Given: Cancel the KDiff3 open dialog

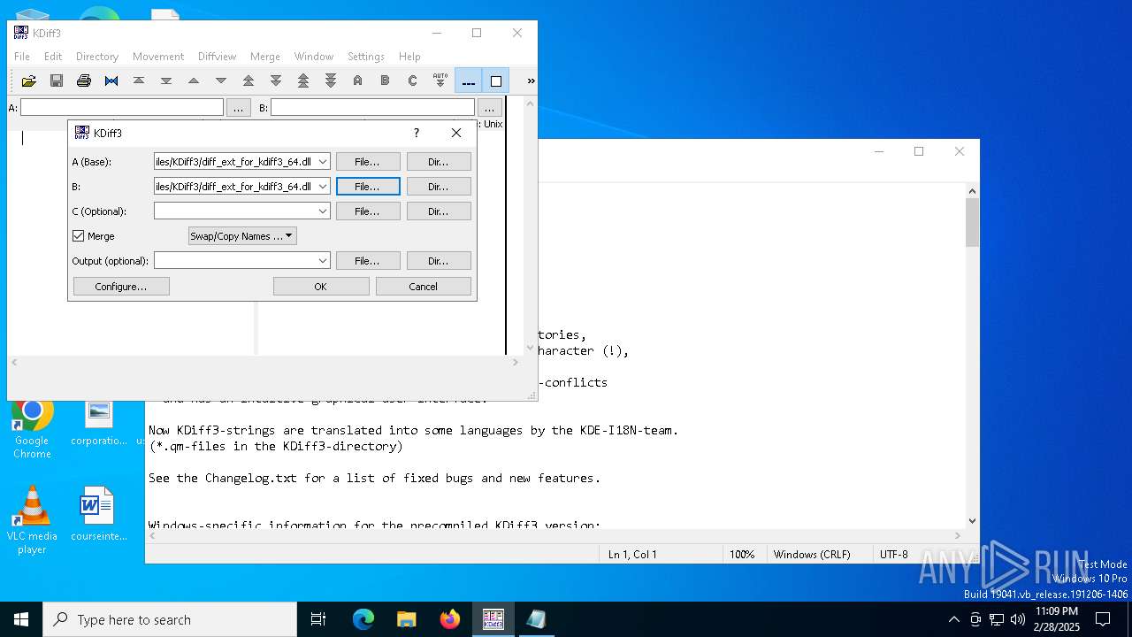Looking at the screenshot, I should click(x=424, y=287).
